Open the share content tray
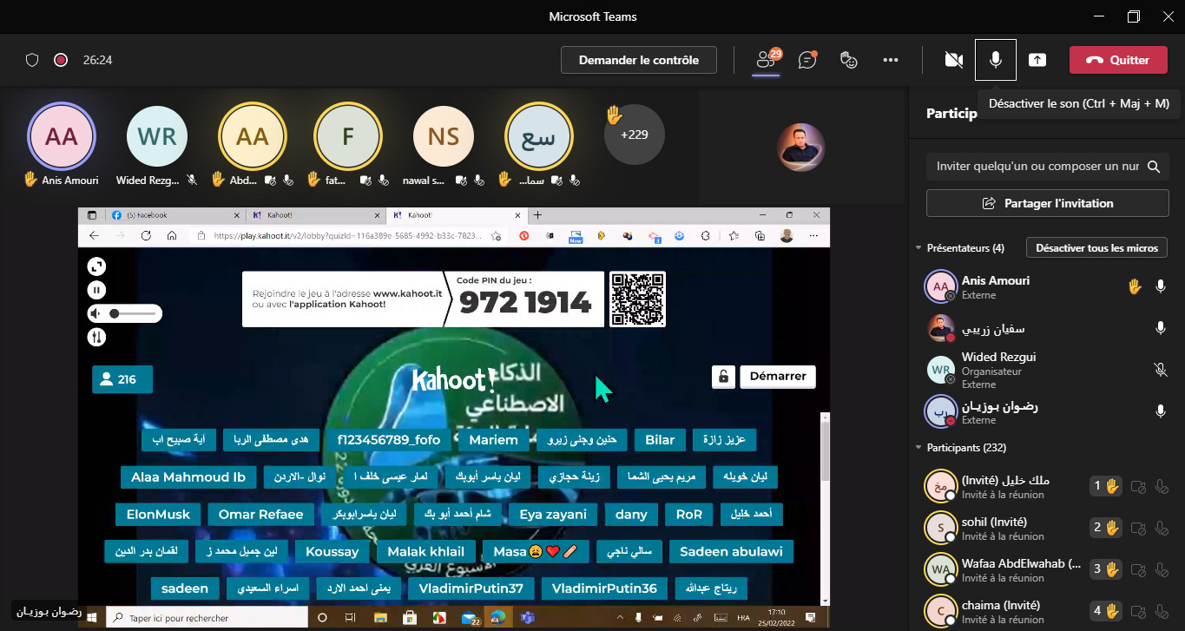 pos(1037,60)
